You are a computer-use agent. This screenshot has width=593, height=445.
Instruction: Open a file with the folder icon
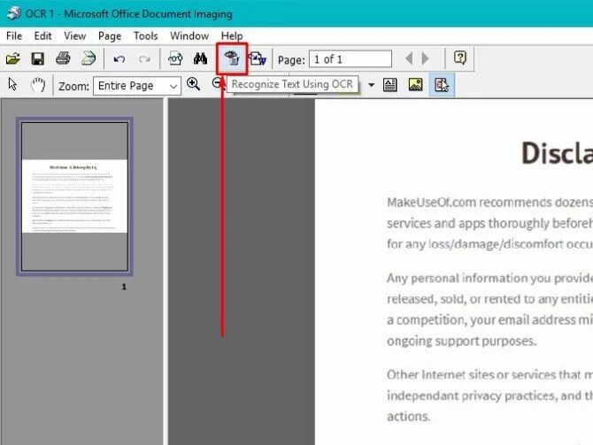click(13, 58)
